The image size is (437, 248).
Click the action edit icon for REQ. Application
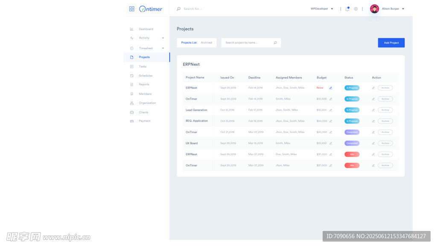pos(373,121)
